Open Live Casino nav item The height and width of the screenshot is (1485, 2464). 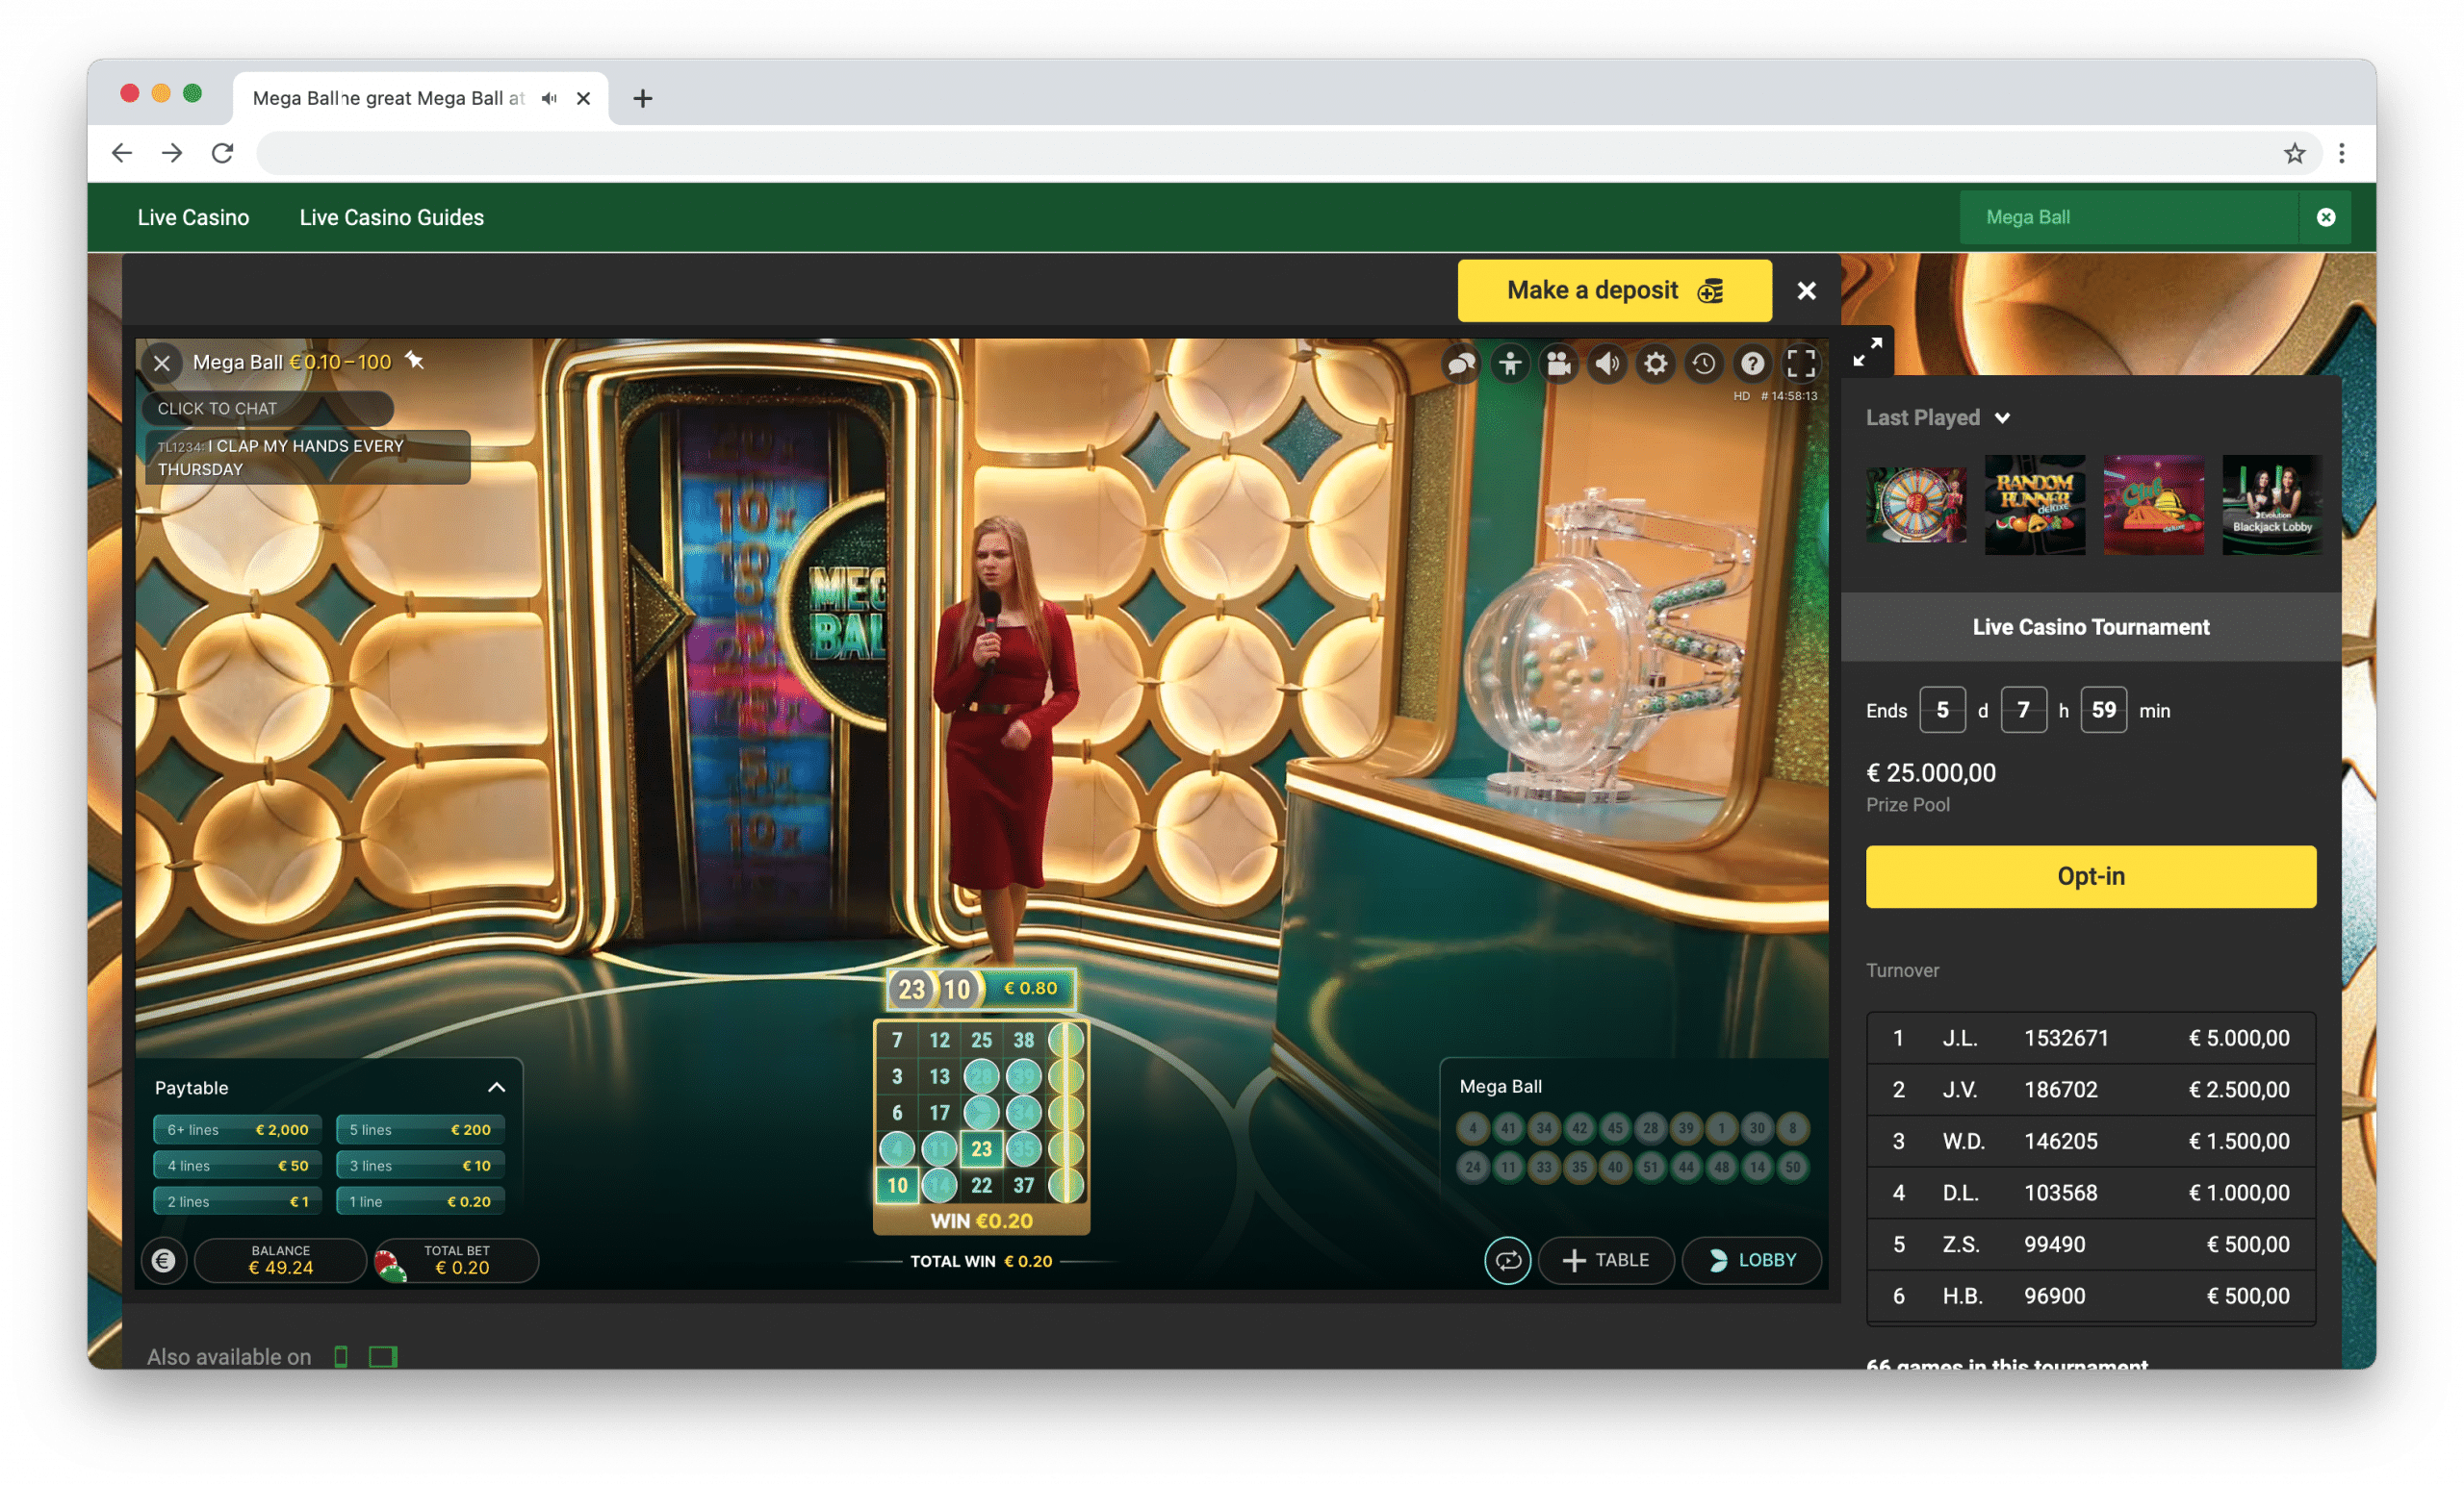coord(193,216)
